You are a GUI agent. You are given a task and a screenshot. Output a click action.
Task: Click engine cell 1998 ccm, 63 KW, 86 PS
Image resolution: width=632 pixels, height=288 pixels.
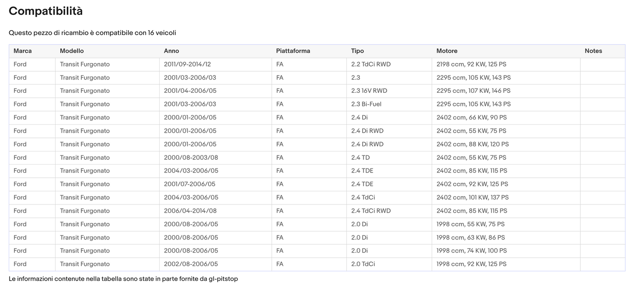click(x=471, y=238)
